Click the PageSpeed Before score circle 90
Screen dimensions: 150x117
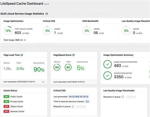pyautogui.click(x=57, y=67)
